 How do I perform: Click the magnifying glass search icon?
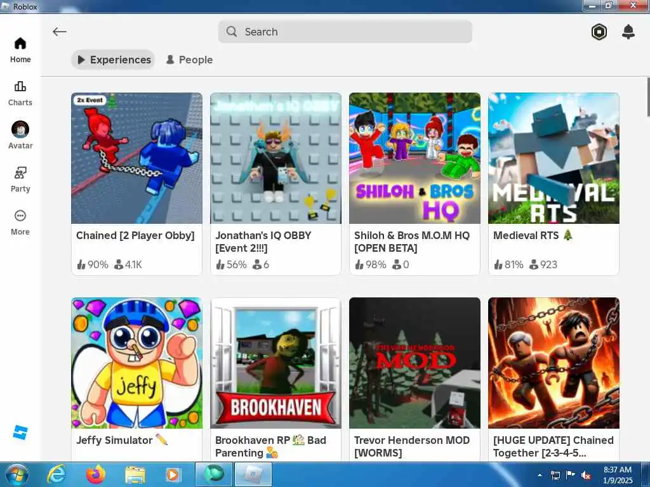pyautogui.click(x=232, y=32)
